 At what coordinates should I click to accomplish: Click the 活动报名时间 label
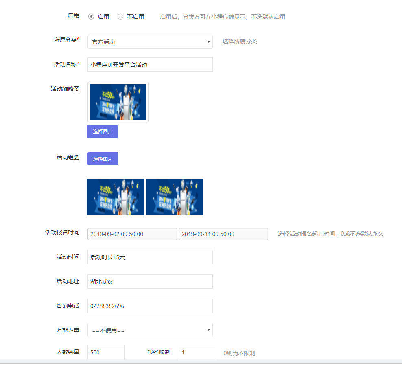coord(62,232)
